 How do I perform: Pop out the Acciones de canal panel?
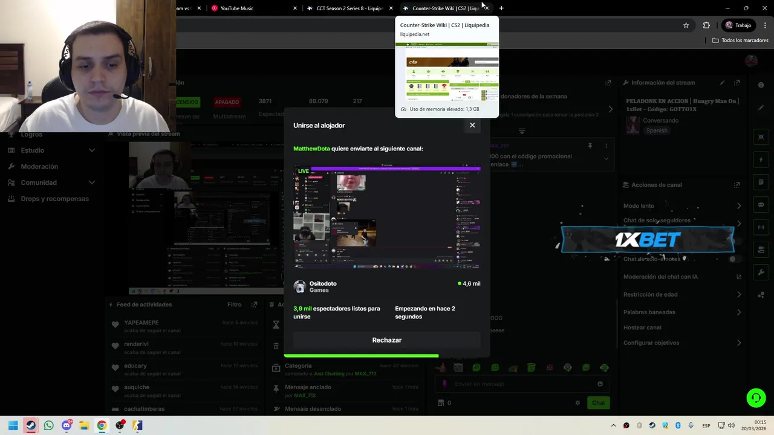pos(737,185)
